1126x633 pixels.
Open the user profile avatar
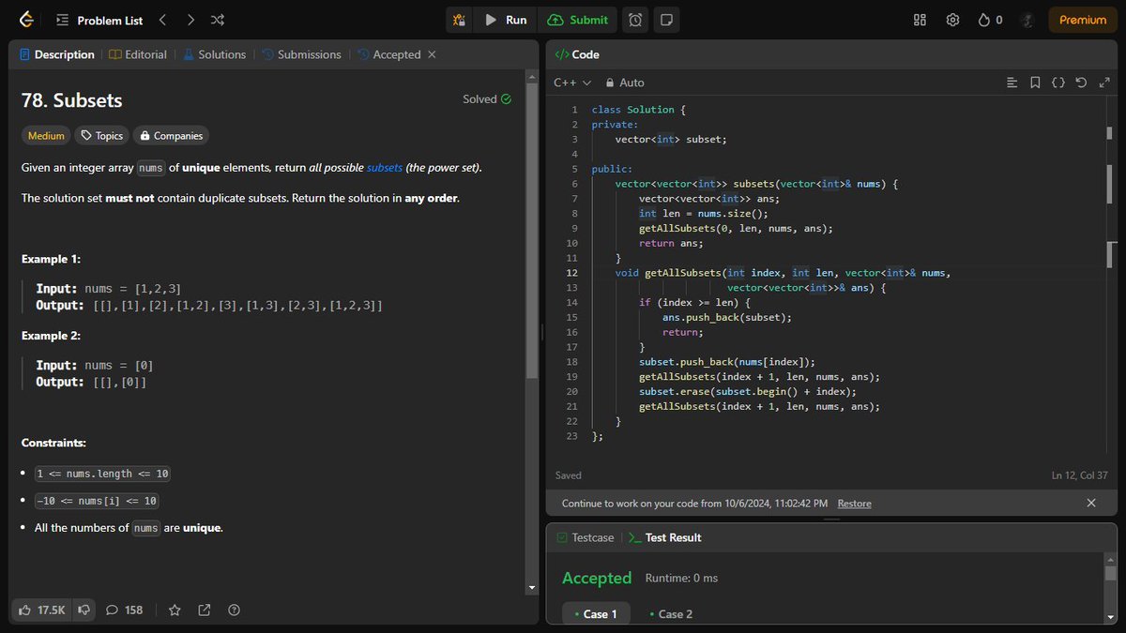coord(1027,20)
